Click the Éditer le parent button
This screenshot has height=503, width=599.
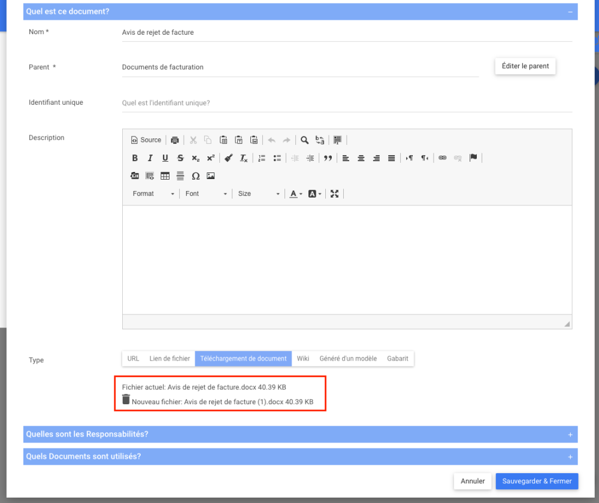coord(525,66)
